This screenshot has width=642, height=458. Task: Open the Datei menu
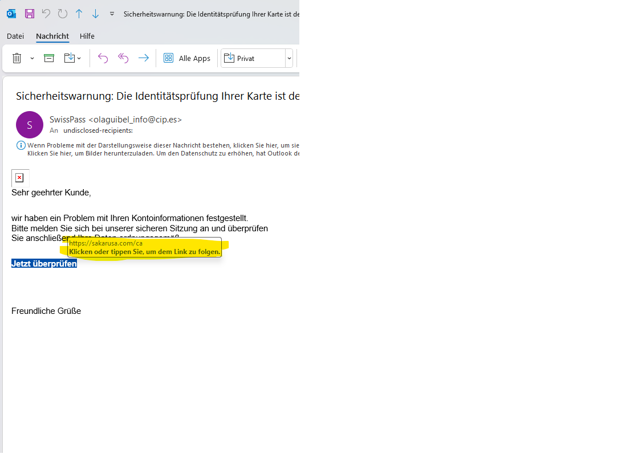coord(15,36)
